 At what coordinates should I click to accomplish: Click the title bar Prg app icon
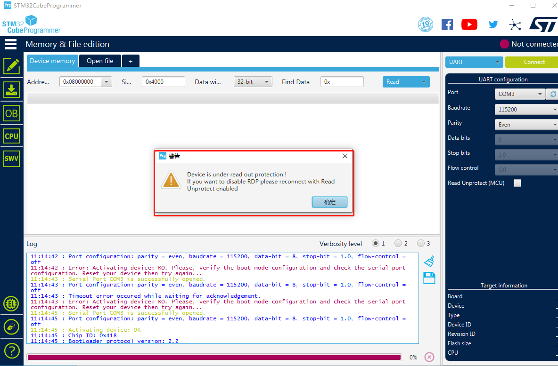pyautogui.click(x=7, y=5)
